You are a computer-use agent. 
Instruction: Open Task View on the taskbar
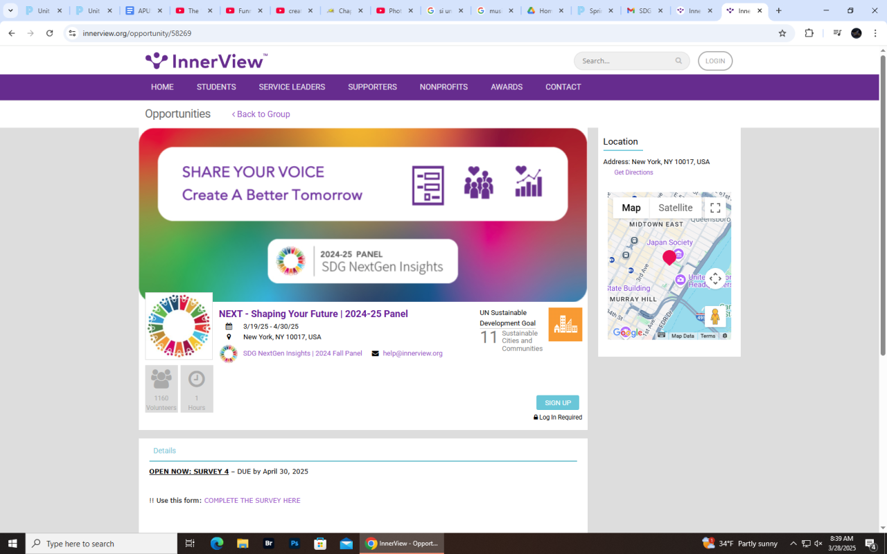[190, 544]
